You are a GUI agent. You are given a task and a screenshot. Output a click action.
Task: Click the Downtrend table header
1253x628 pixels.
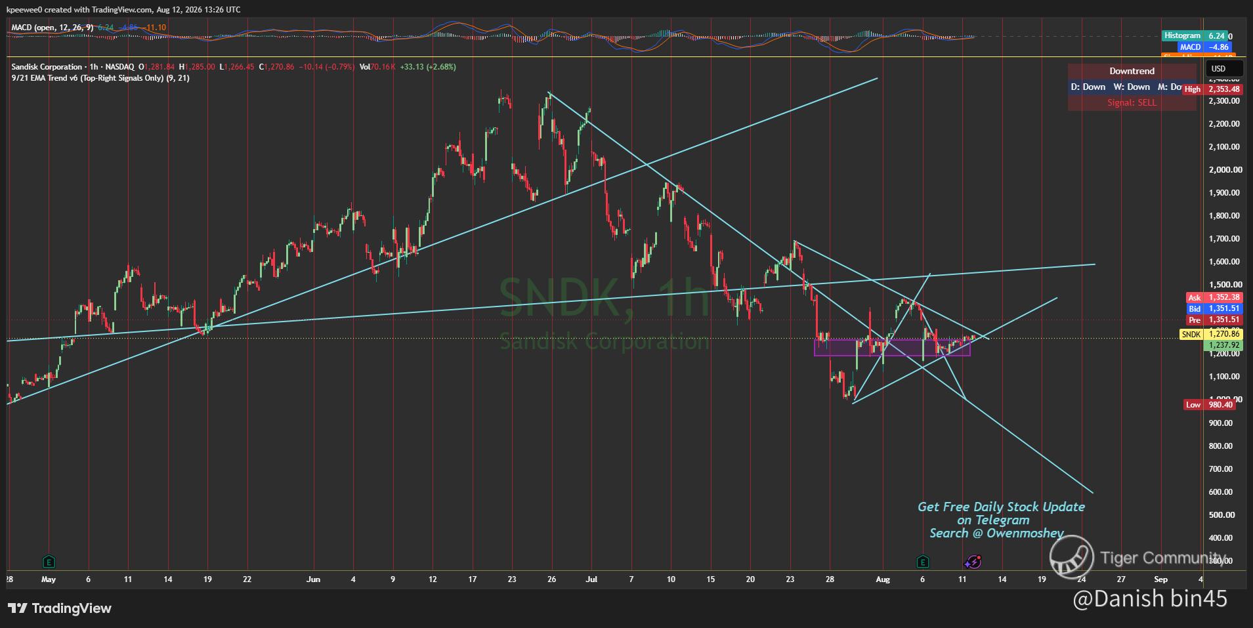1132,71
